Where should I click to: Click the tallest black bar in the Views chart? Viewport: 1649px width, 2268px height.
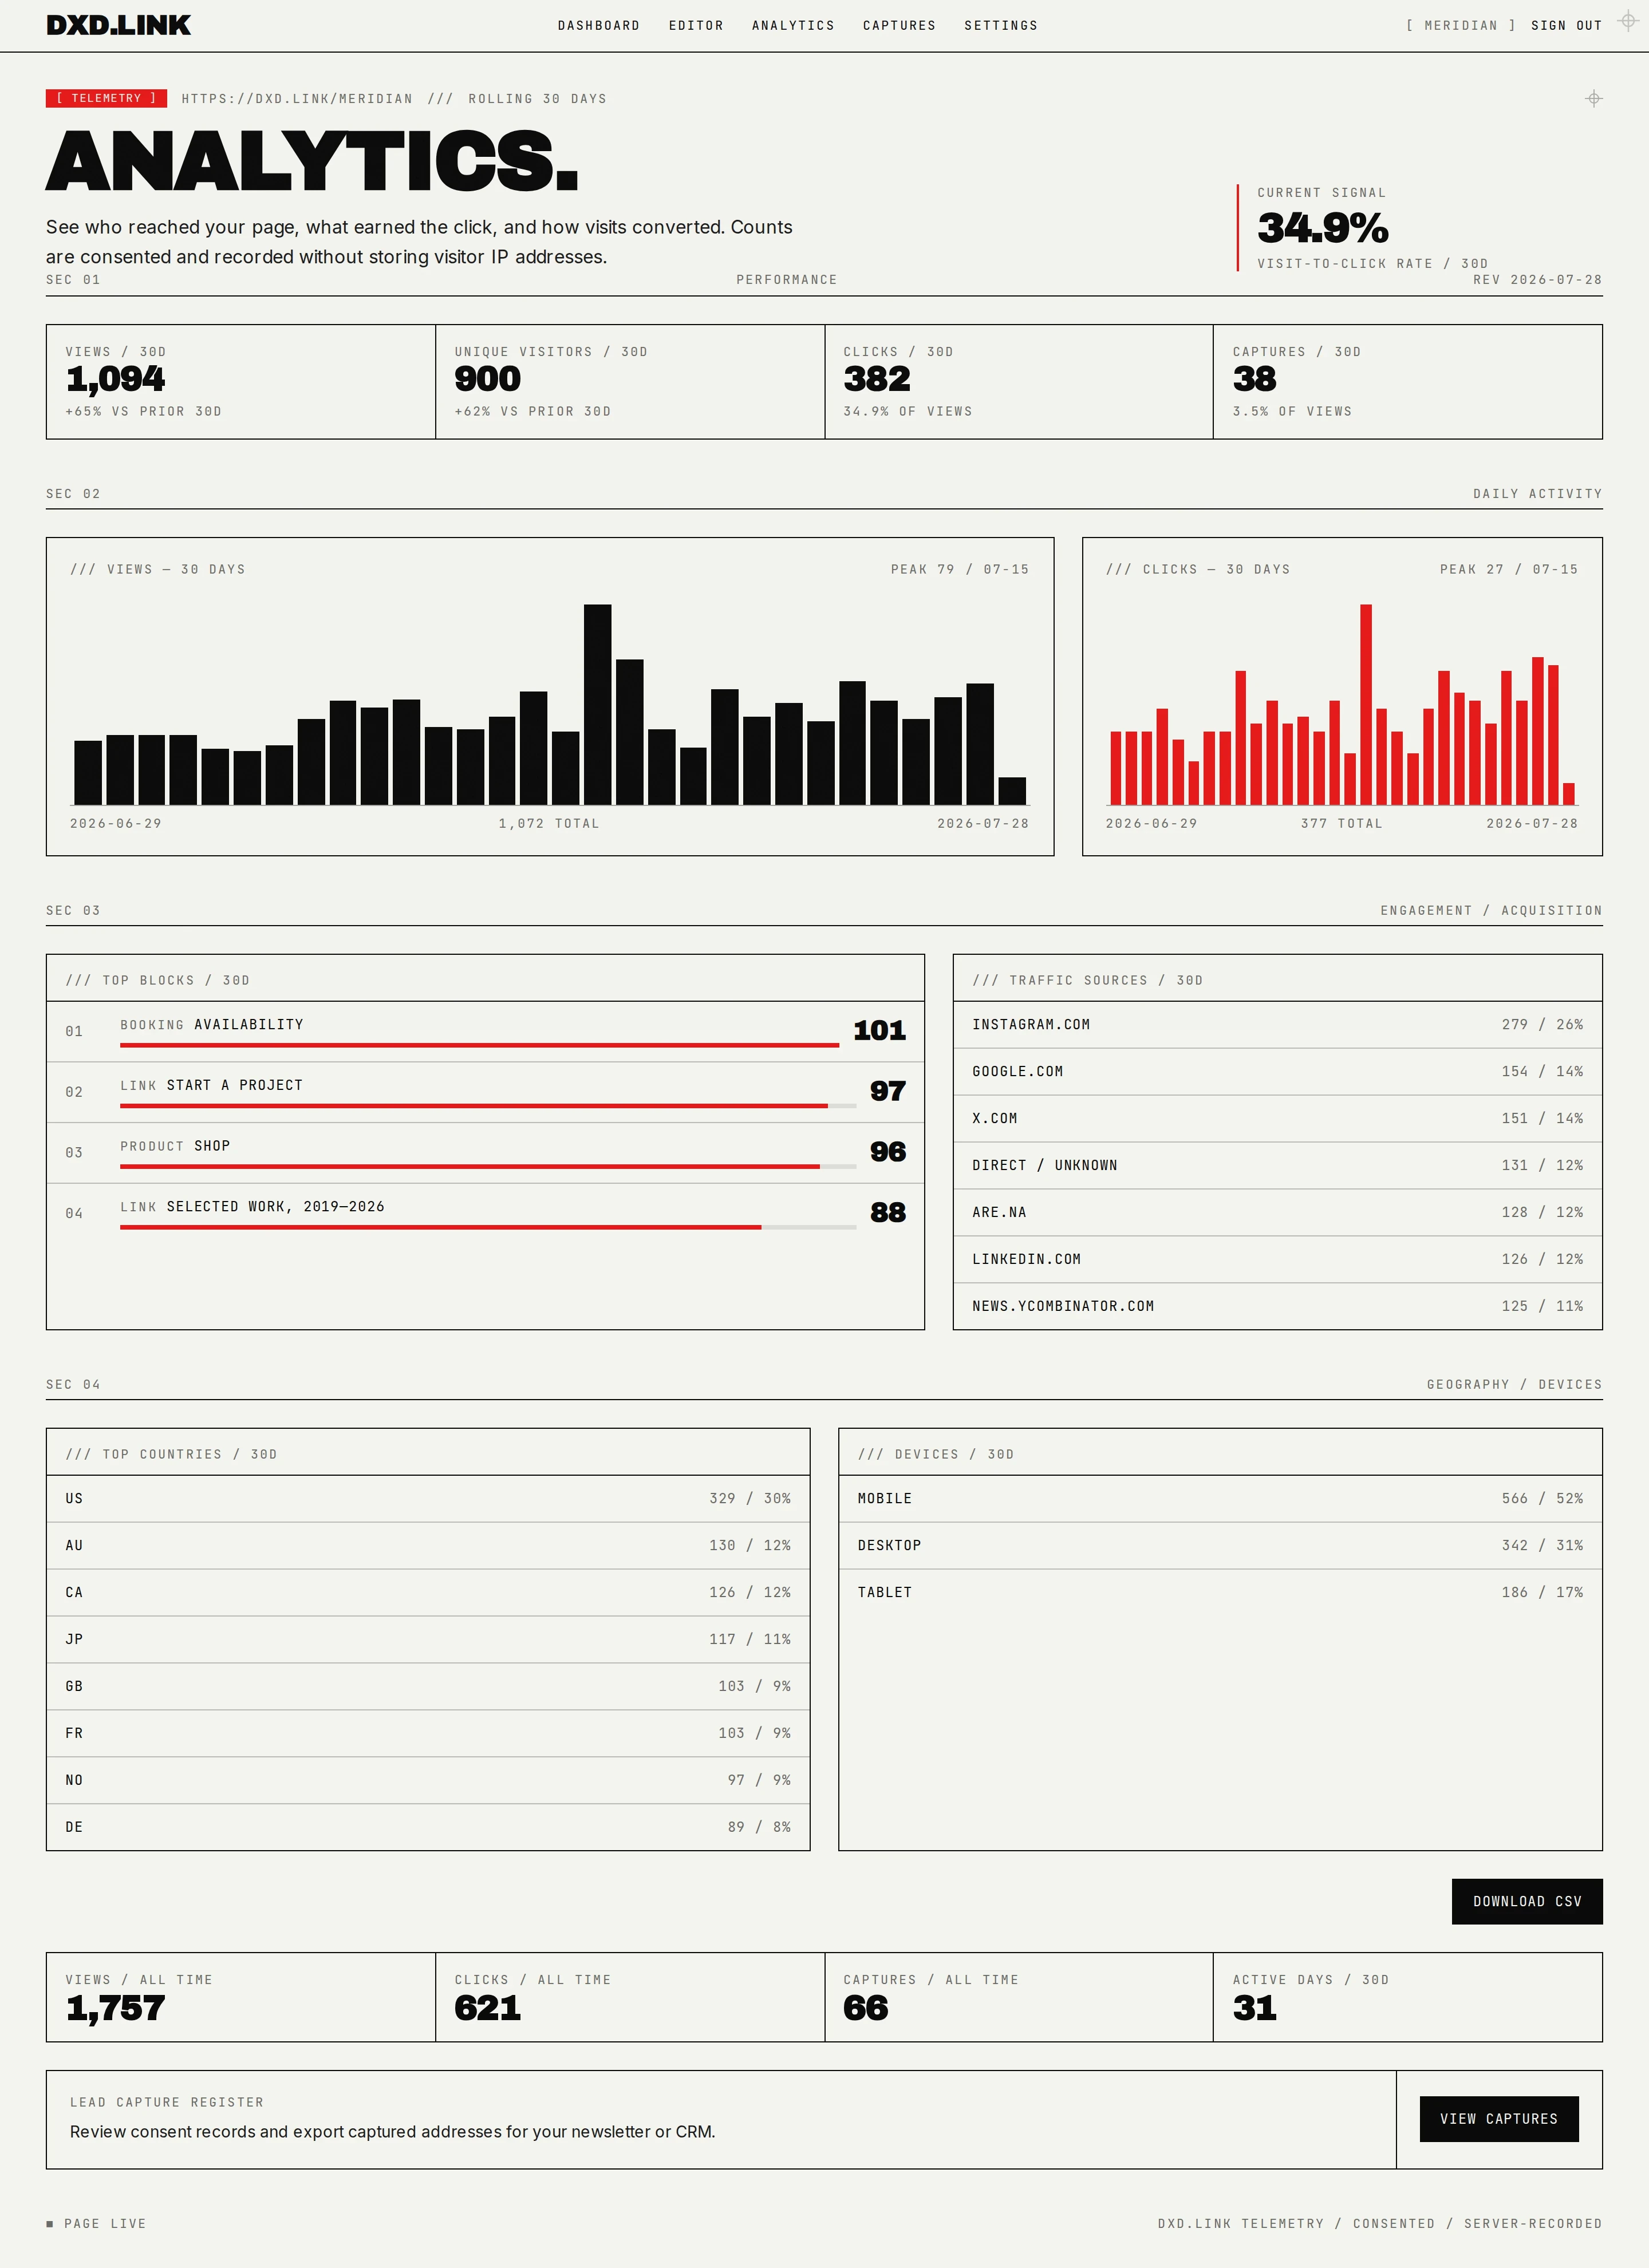coord(597,704)
